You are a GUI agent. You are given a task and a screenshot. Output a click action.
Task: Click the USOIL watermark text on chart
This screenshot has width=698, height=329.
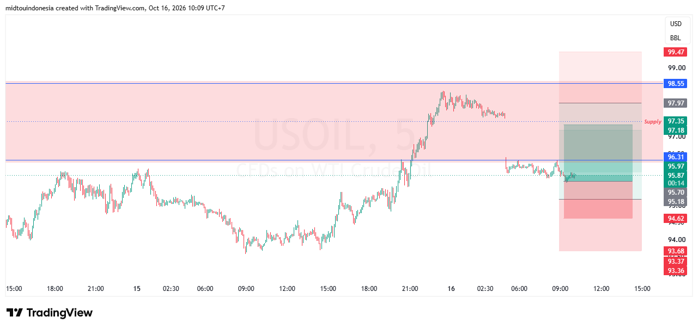pyautogui.click(x=311, y=136)
